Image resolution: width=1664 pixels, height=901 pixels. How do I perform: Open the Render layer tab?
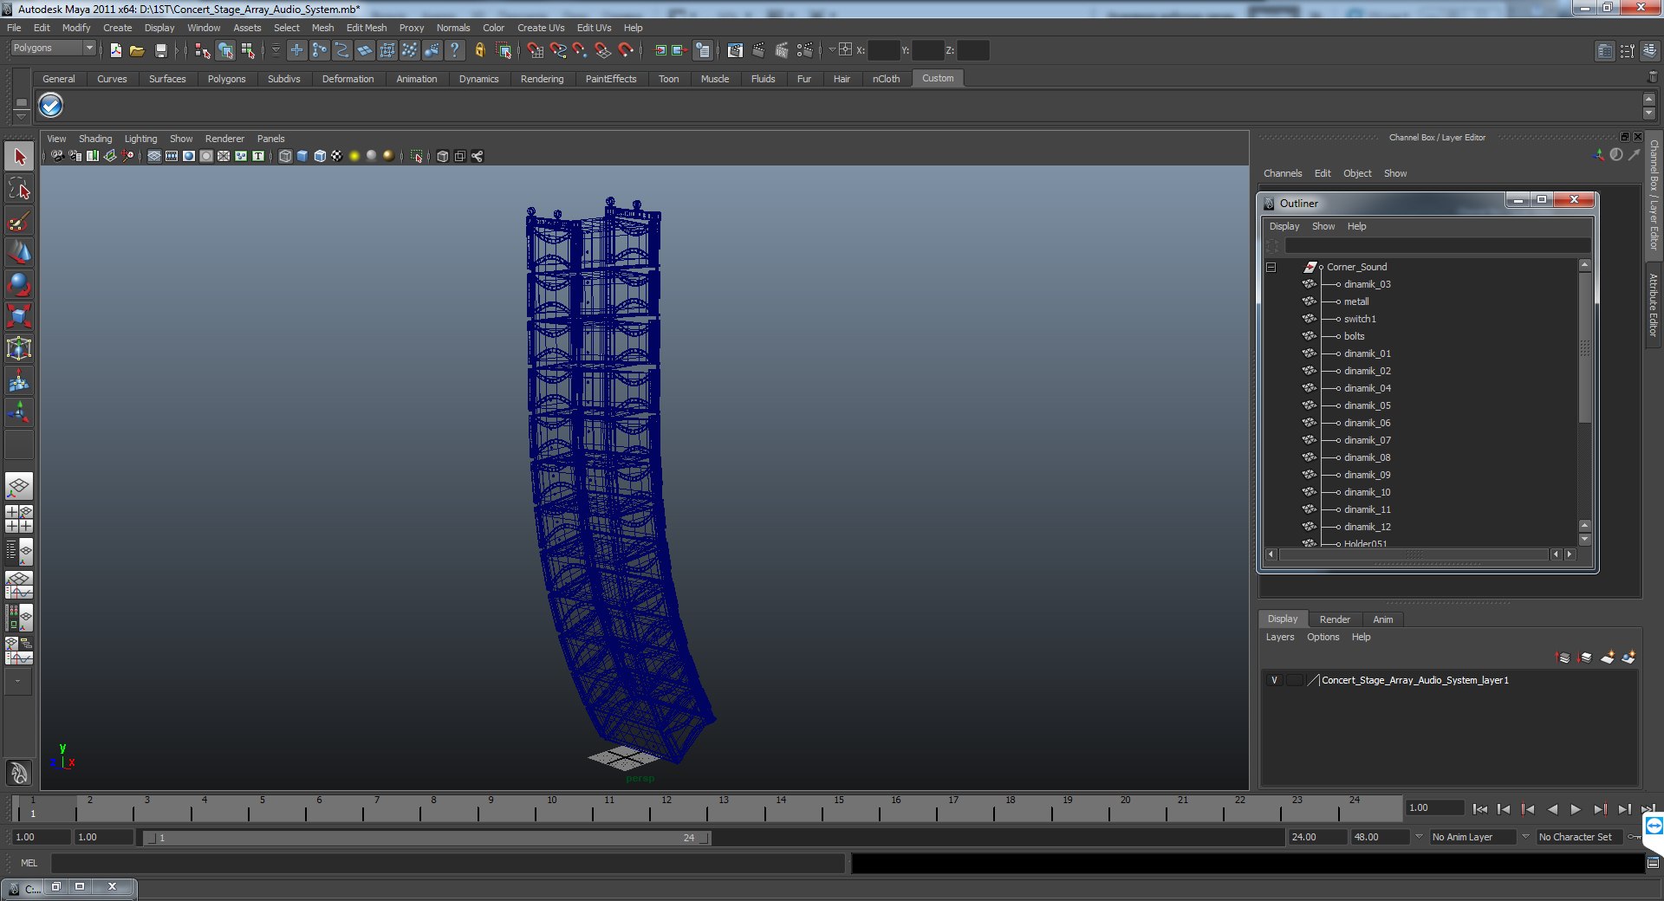[x=1335, y=619]
